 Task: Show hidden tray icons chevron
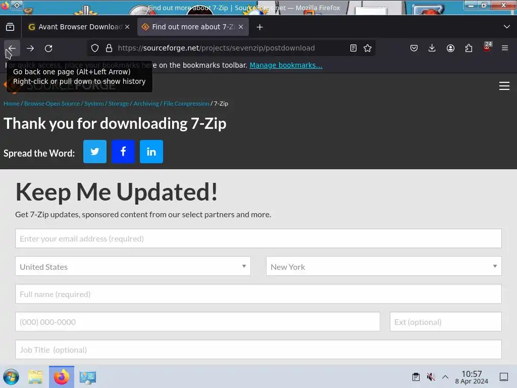pos(445,377)
